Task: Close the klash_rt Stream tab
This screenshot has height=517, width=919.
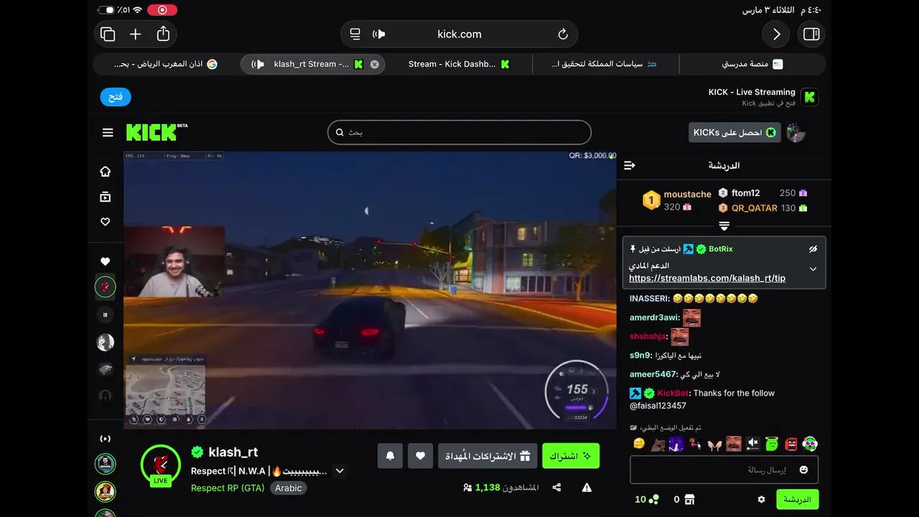Action: (x=374, y=64)
